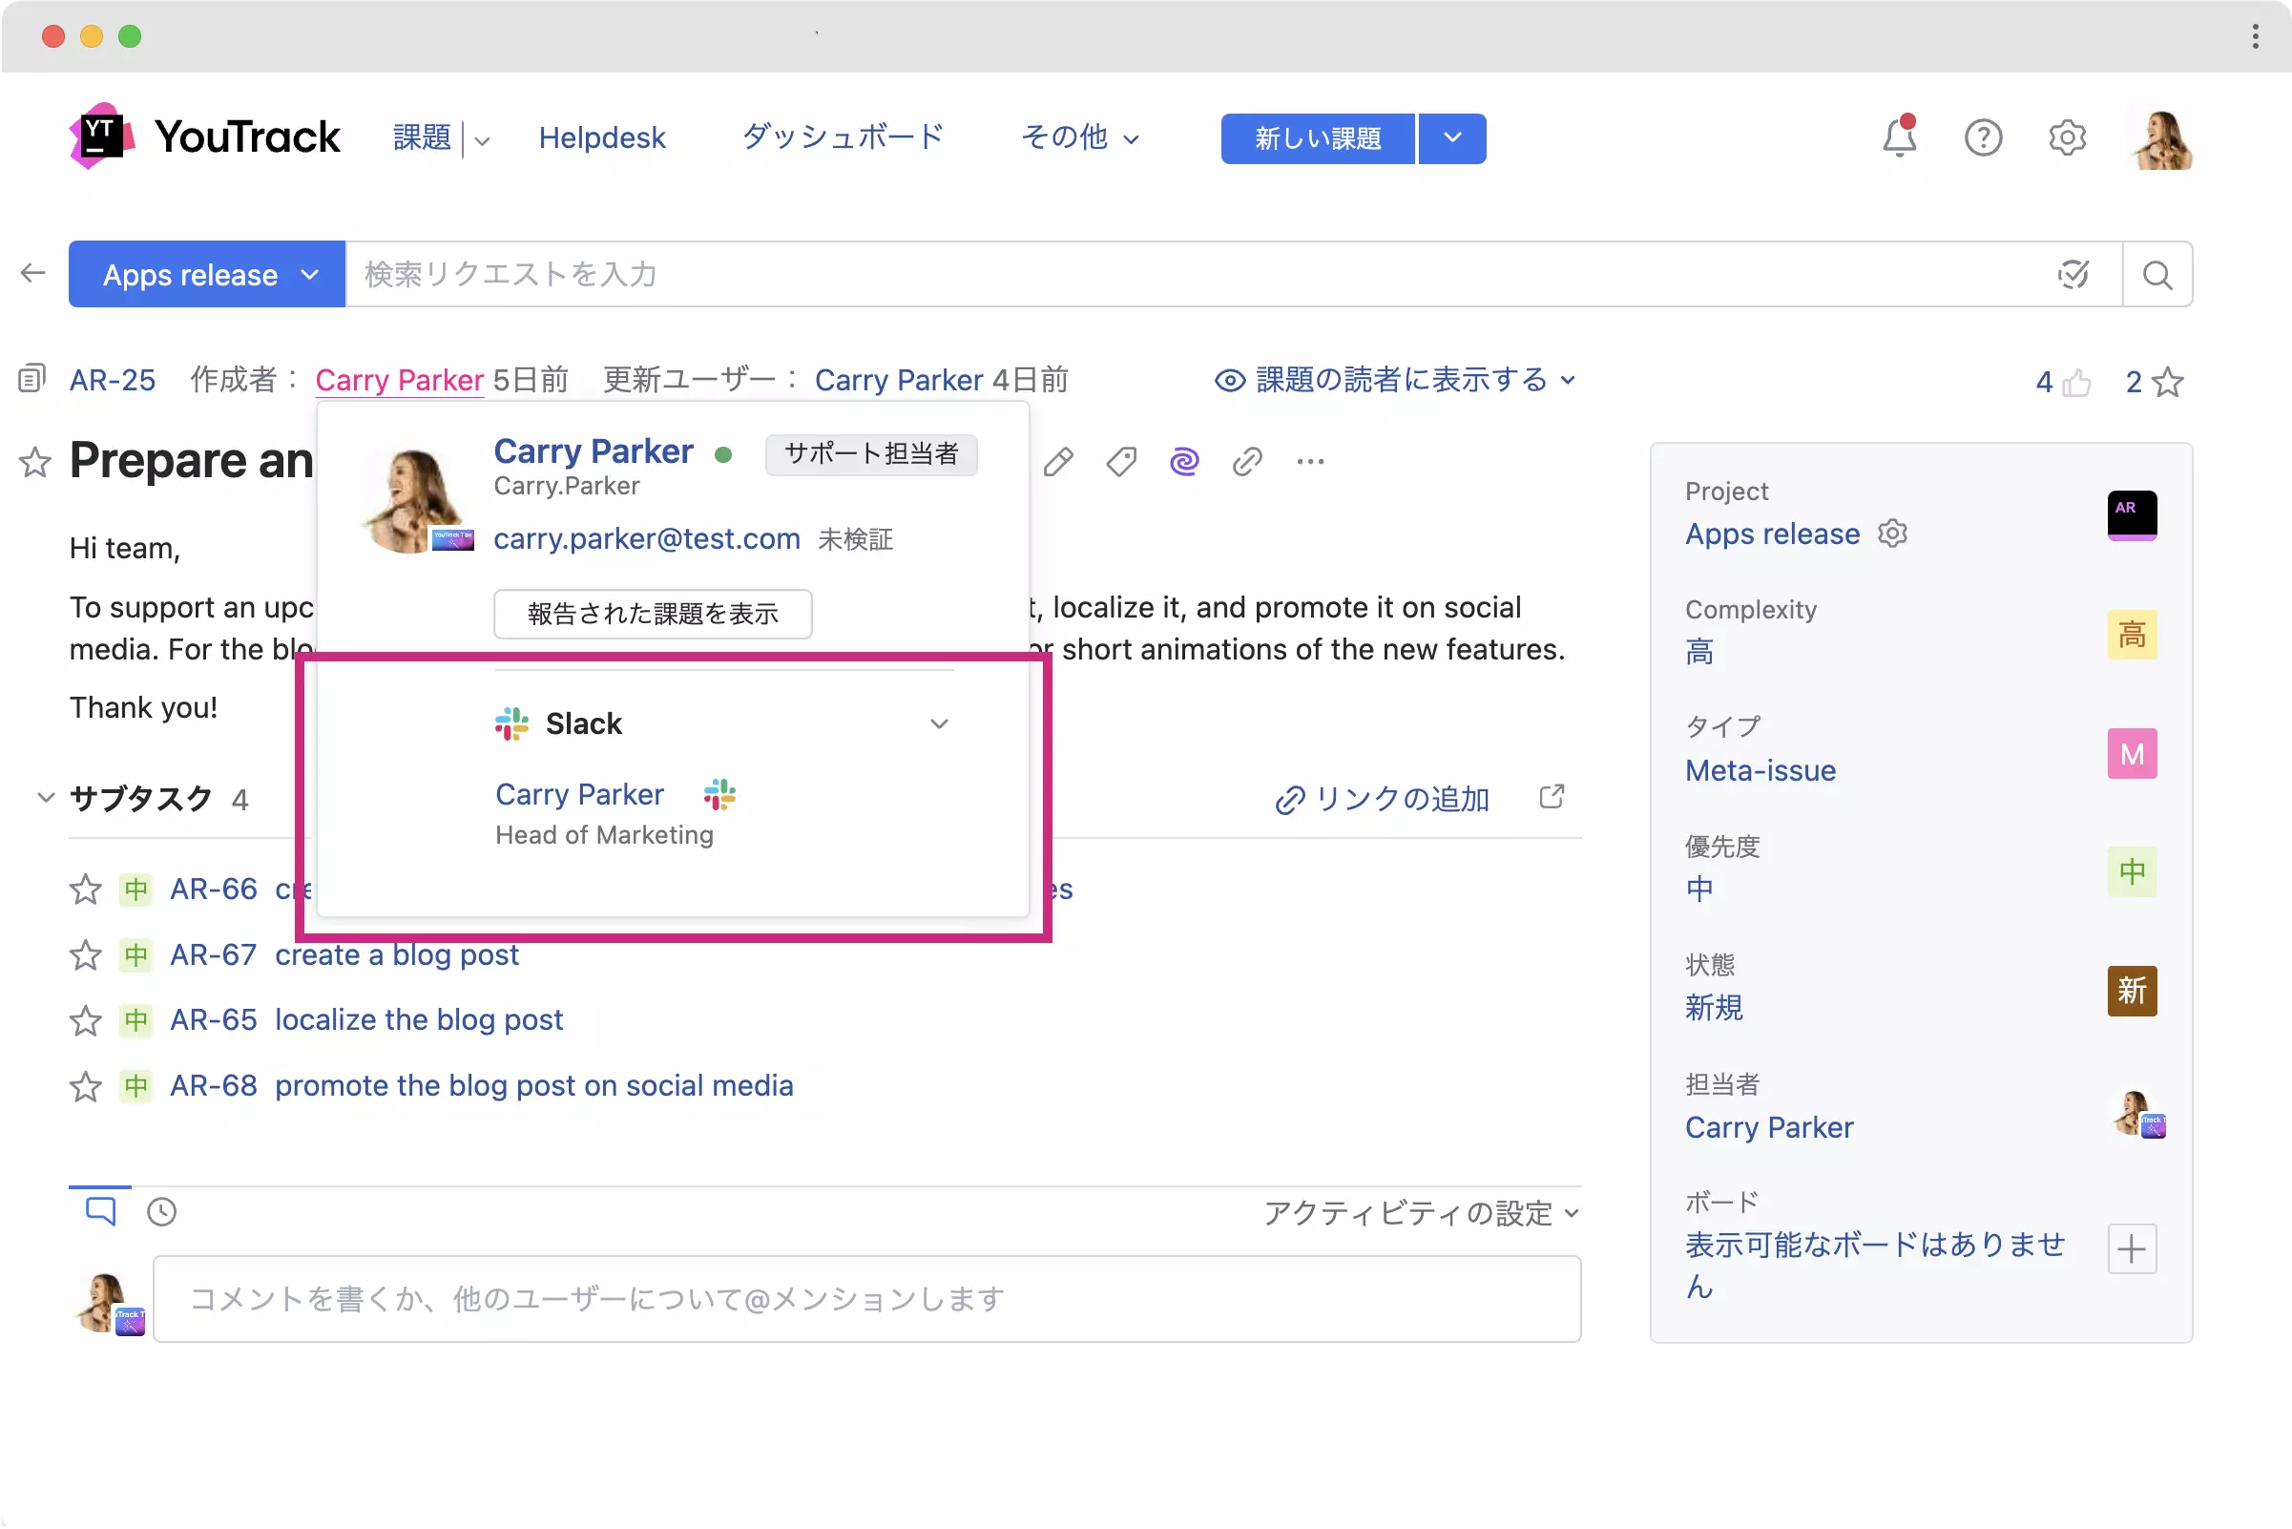Open Helpdesk in the top navigation
The image size is (2292, 1529).
(x=601, y=137)
